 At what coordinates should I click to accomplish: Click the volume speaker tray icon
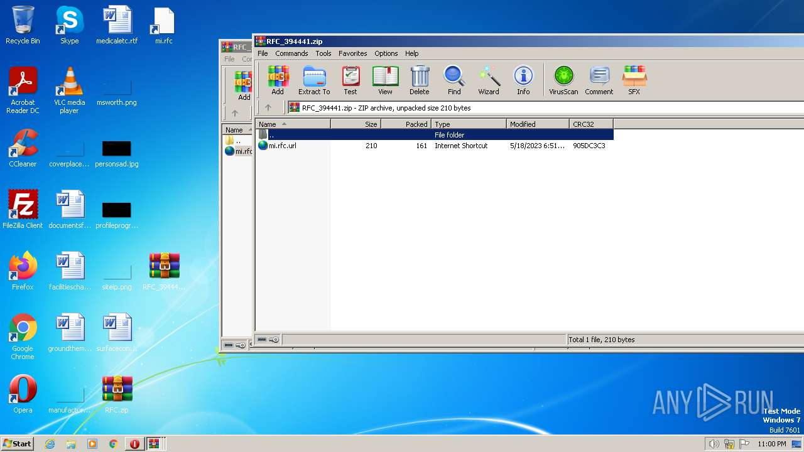pyautogui.click(x=714, y=444)
